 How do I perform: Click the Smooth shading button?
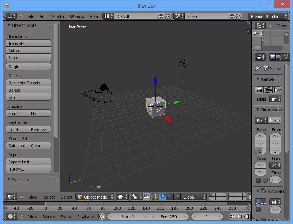(17, 113)
